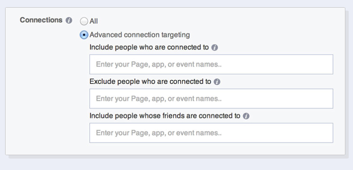Screen dimensions: 353x170
Task: Select Advanced connection targeting radio button
Action: 84,35
